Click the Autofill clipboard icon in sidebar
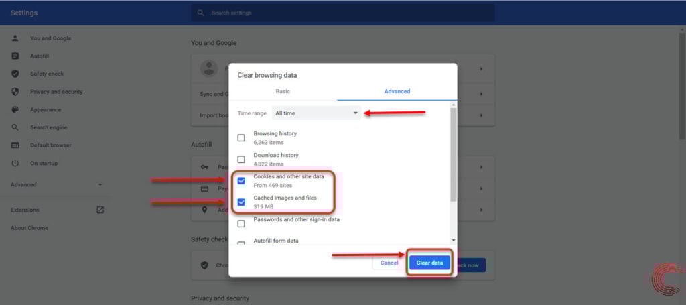Screen dimensions: 686x305 [x=15, y=56]
